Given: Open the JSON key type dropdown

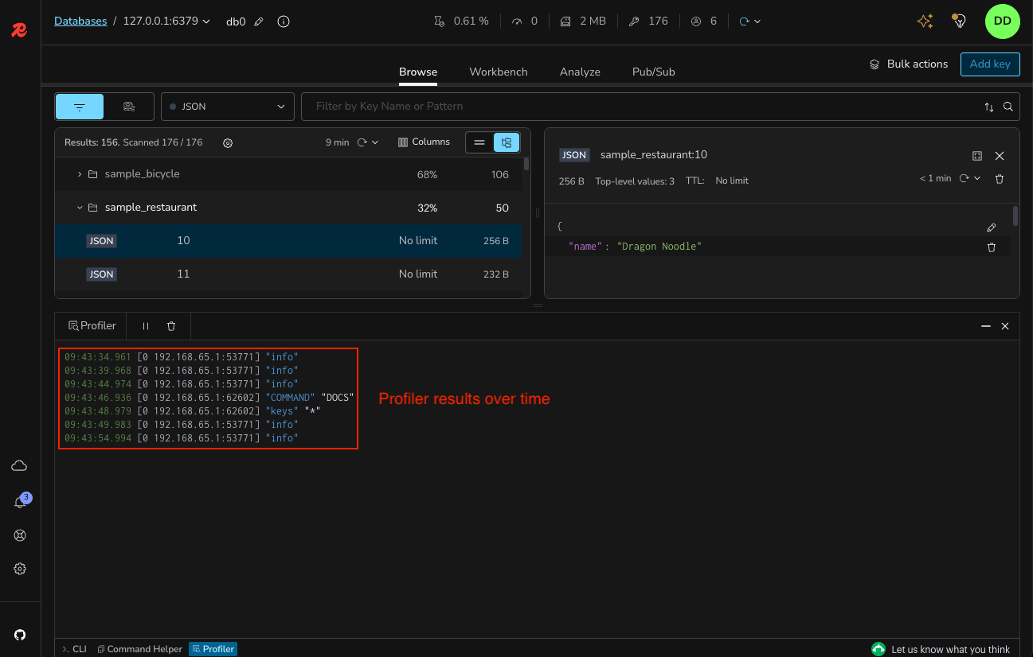Looking at the screenshot, I should pyautogui.click(x=228, y=107).
